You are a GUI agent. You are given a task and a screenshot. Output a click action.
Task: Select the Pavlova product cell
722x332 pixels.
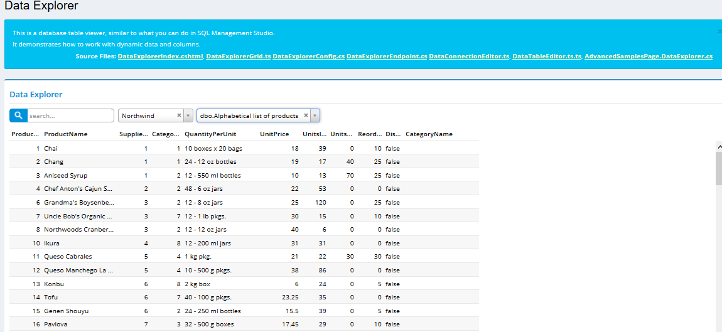point(56,324)
